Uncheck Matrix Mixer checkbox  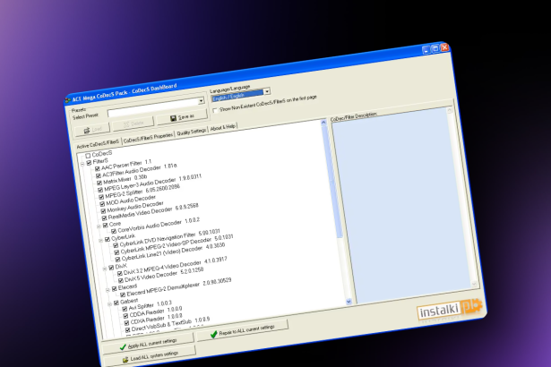point(99,183)
